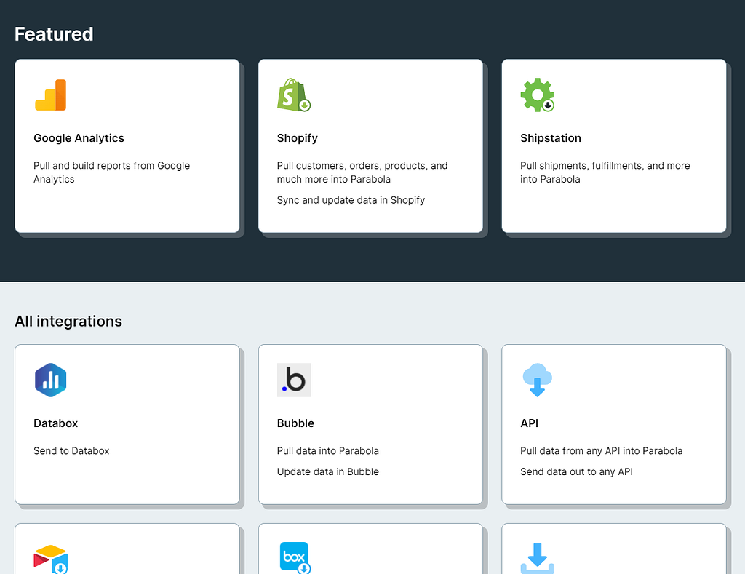Select 'Update data in Bubble' text
This screenshot has width=745, height=574.
click(x=328, y=472)
